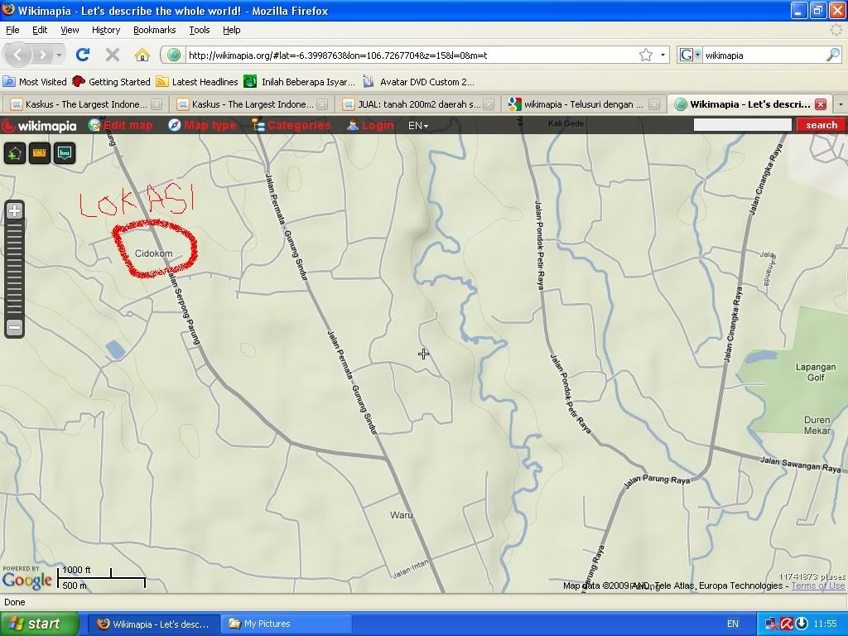Switch to second Kaskus tab

coord(252,104)
